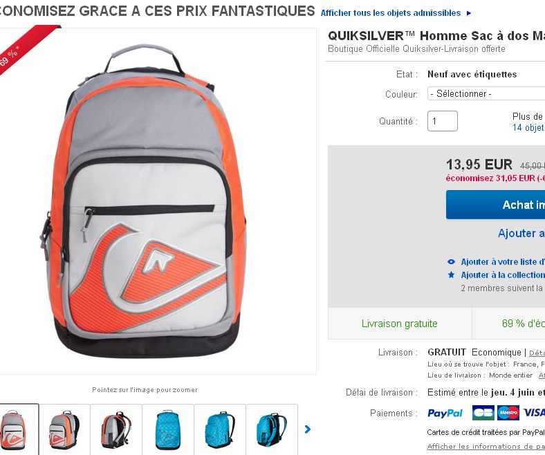Click the VISA payment icon
Screen dimensions: 545x455
533,413
